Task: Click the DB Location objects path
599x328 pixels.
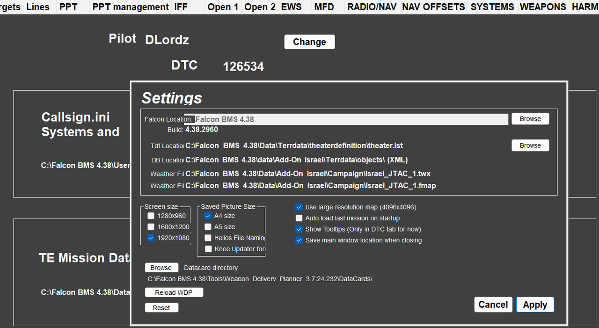Action: [297, 160]
